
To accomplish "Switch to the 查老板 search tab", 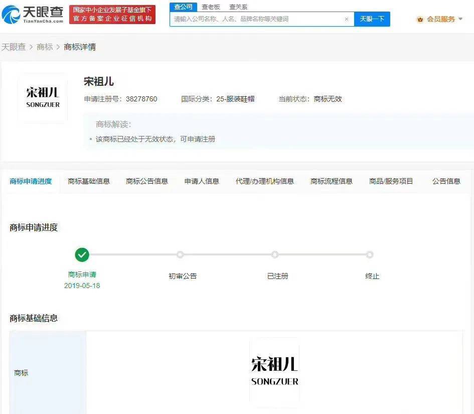I will pos(211,7).
